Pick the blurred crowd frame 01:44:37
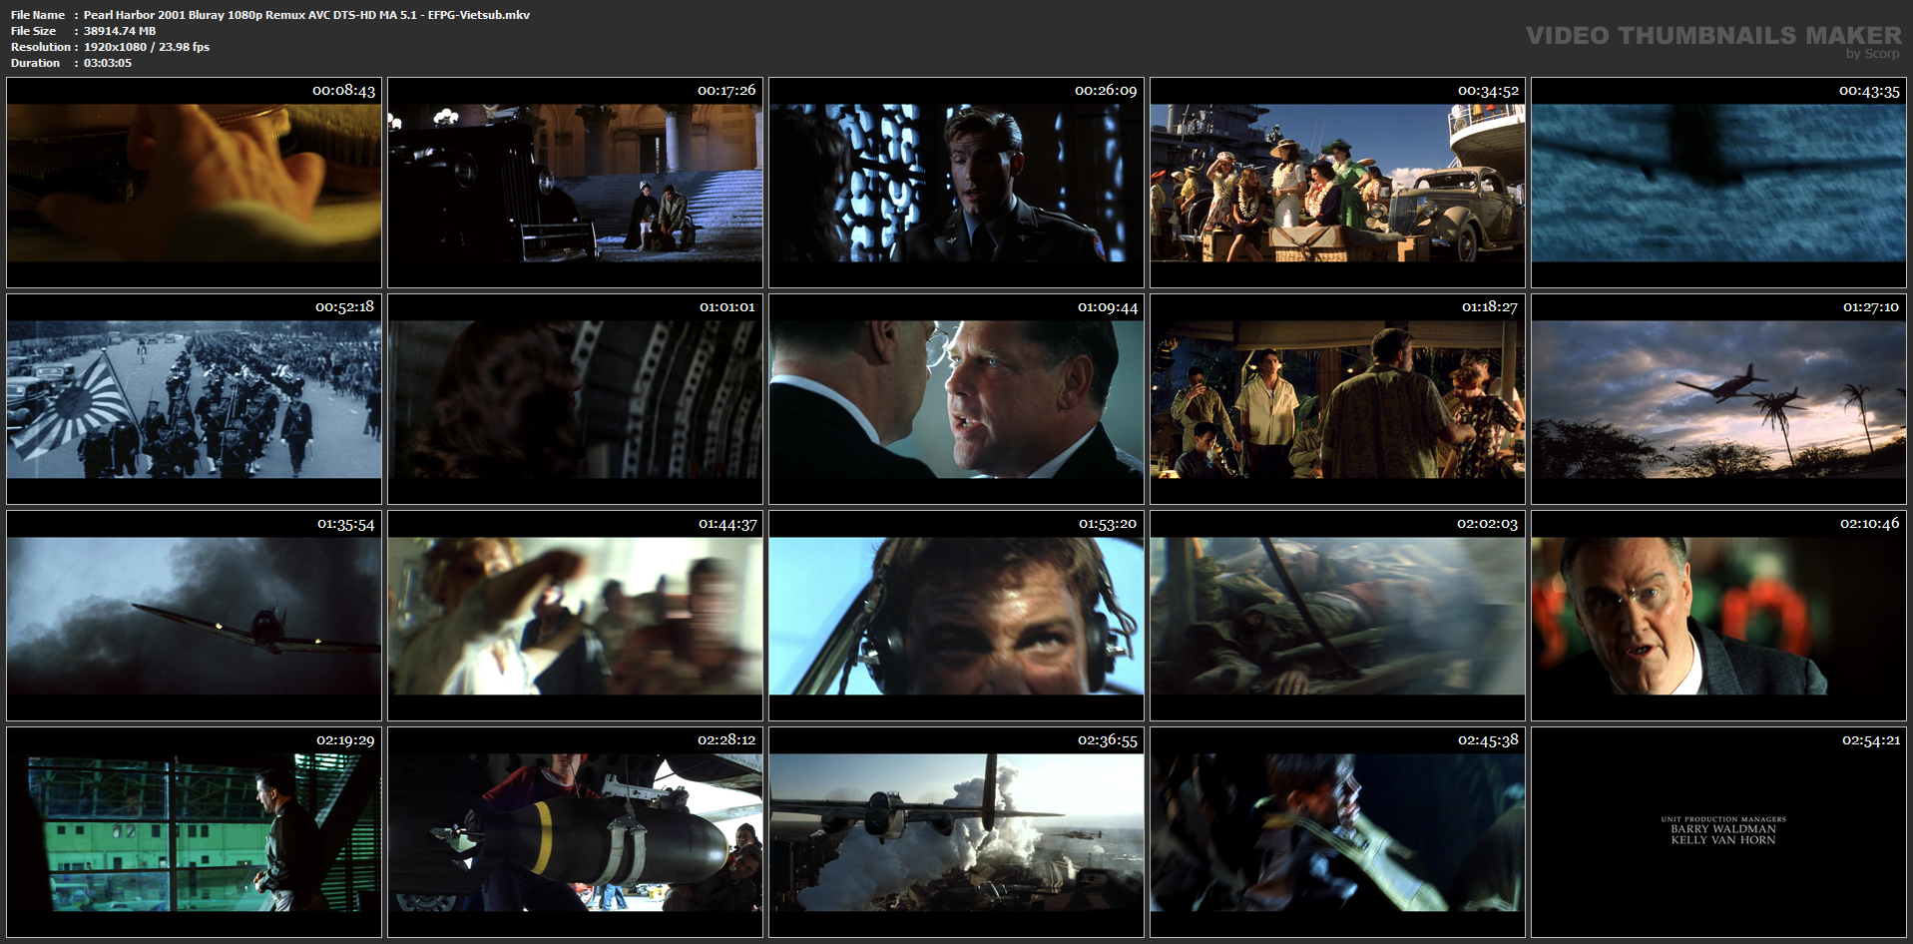1913x944 pixels. point(575,616)
